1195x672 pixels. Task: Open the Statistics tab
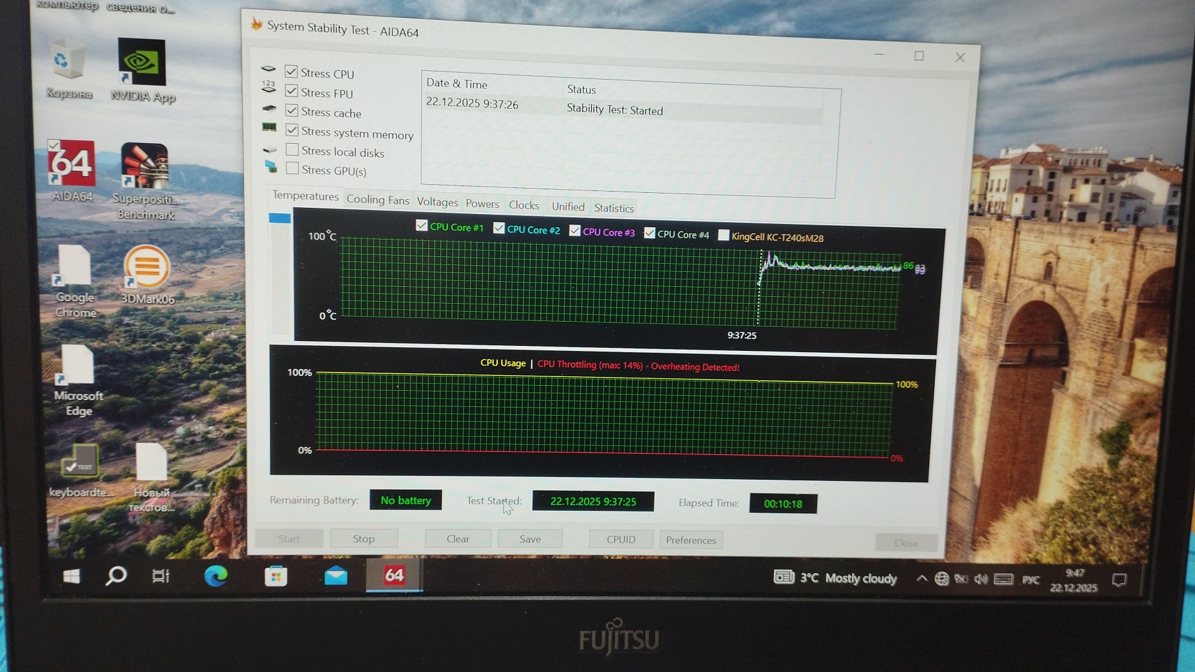[613, 208]
